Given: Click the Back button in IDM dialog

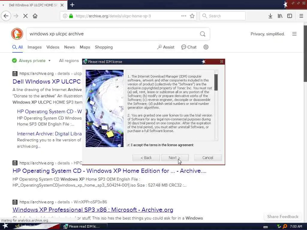Looking at the screenshot, I should (146, 158).
